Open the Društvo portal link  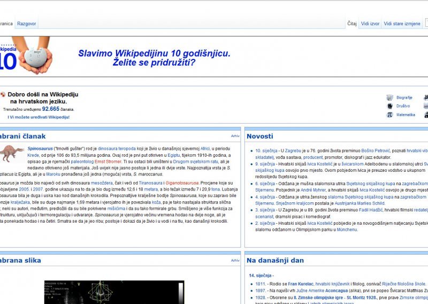(x=403, y=106)
